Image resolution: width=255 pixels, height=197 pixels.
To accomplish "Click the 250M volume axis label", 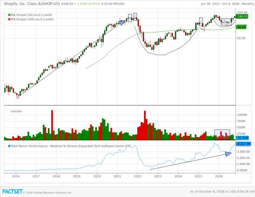I will click(x=241, y=134).
